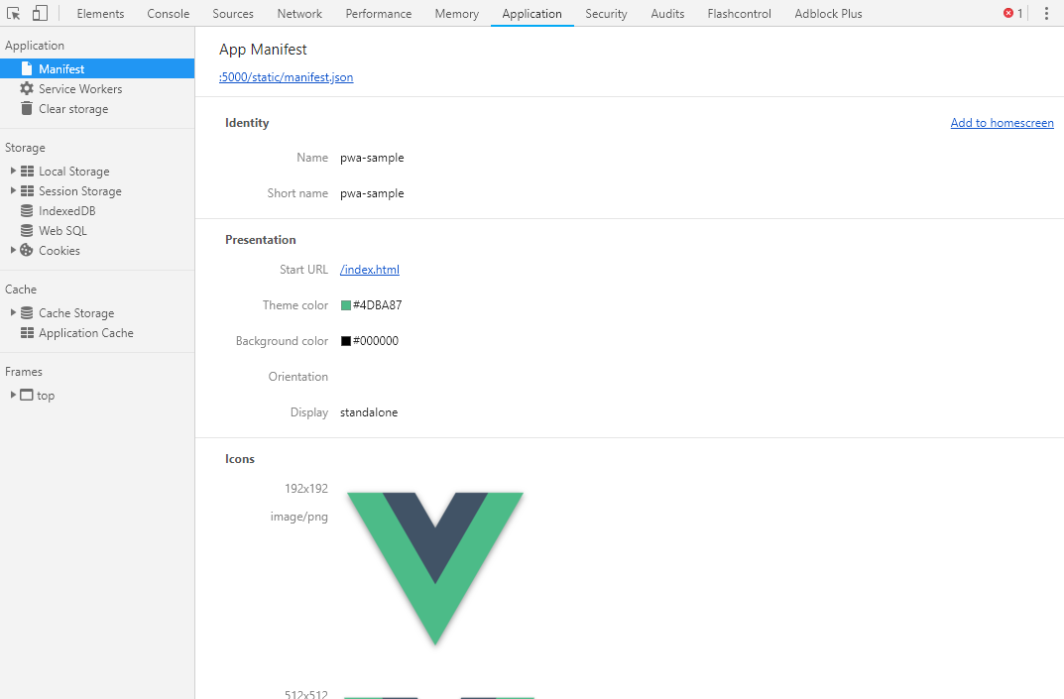Click the Name value pwa-sample
Image resolution: width=1064 pixels, height=699 pixels.
(x=372, y=158)
